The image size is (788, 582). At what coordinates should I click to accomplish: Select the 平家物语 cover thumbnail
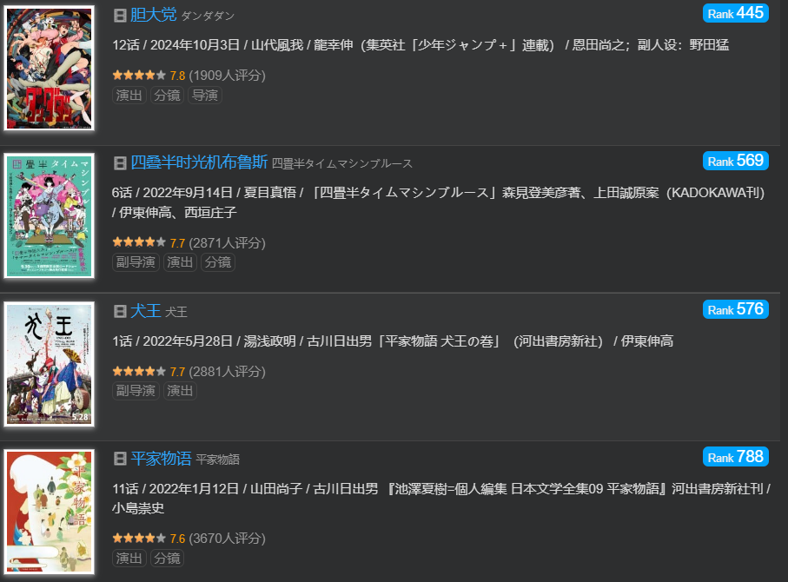tap(49, 513)
